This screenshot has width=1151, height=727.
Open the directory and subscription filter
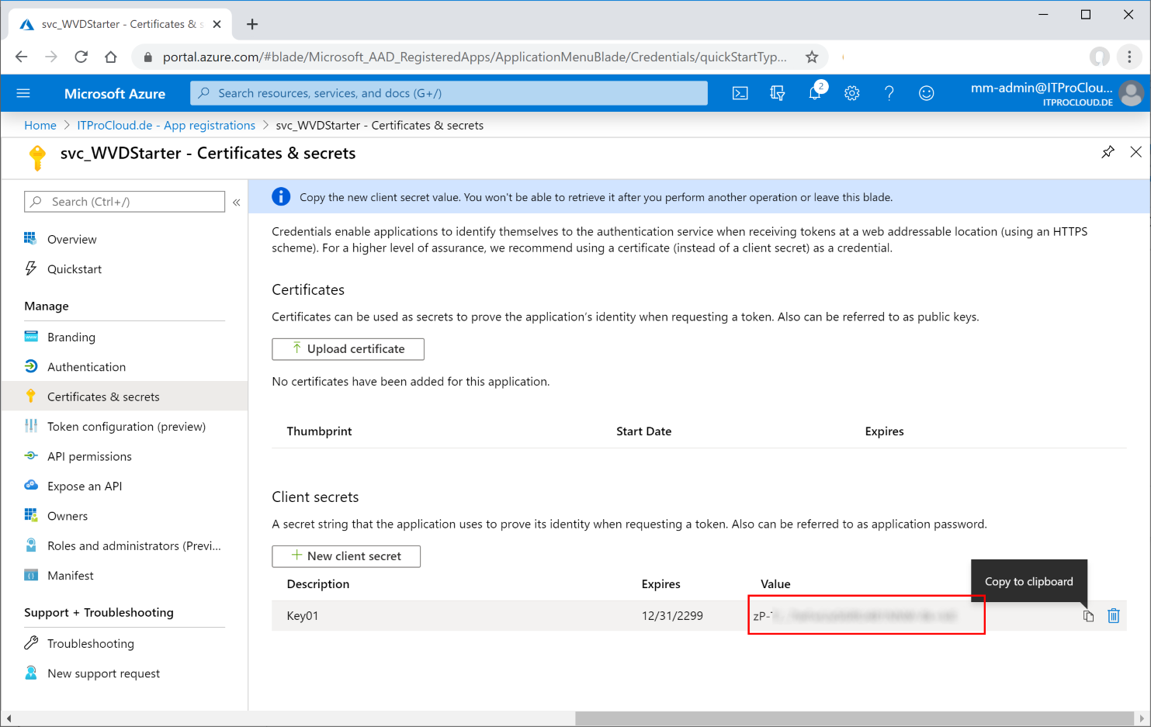click(778, 93)
